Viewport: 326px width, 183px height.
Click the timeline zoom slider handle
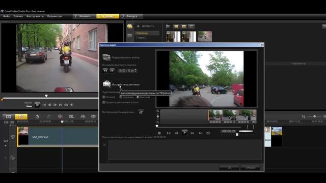315,116
